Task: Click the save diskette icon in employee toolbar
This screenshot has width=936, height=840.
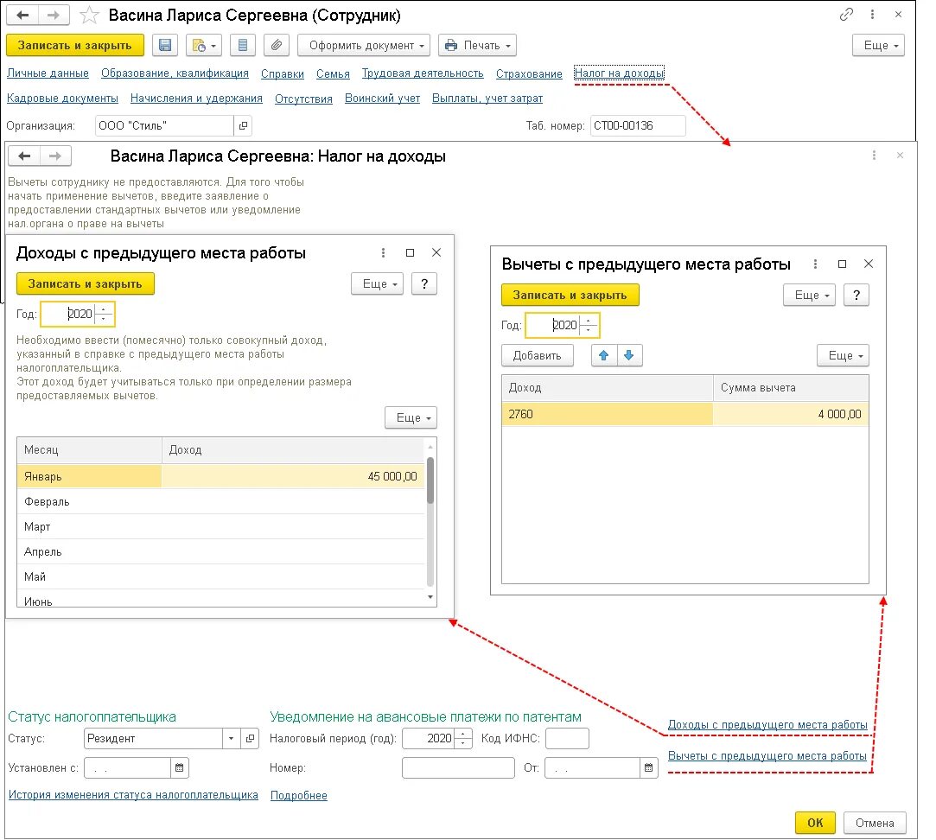Action: 165,46
